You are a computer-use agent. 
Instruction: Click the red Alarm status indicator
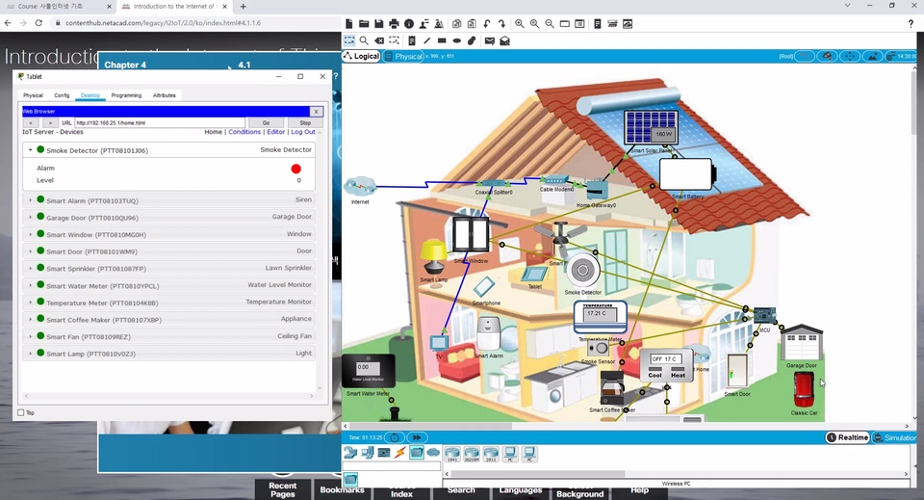tap(295, 169)
